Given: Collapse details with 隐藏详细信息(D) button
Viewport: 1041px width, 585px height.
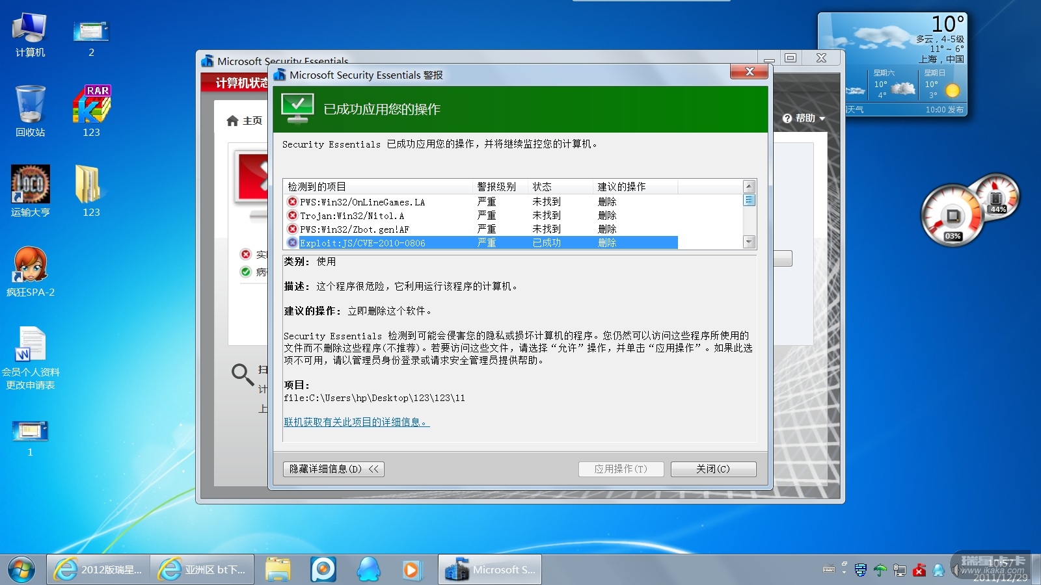Looking at the screenshot, I should click(x=334, y=469).
